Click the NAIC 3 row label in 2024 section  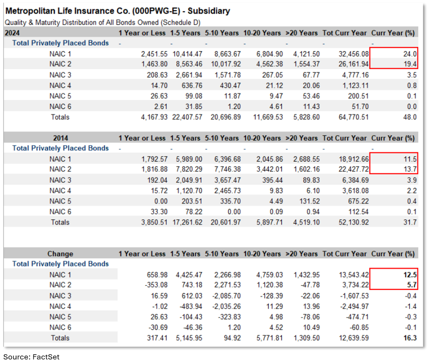click(x=60, y=75)
